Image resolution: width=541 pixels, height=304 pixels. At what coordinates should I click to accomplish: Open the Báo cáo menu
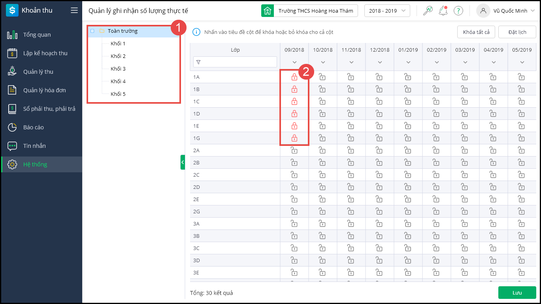pyautogui.click(x=34, y=127)
